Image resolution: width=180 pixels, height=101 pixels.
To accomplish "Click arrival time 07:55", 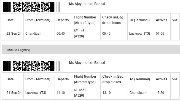I will (x=160, y=34).
